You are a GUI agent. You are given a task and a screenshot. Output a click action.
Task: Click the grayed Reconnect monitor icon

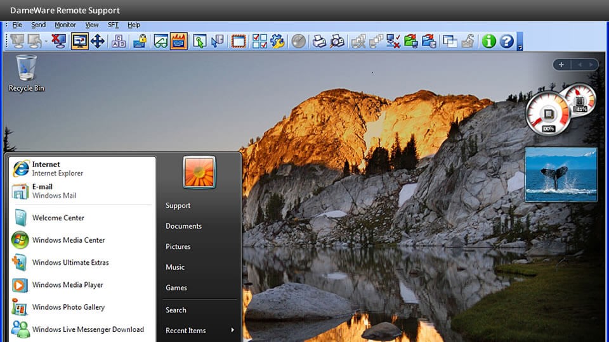click(34, 41)
